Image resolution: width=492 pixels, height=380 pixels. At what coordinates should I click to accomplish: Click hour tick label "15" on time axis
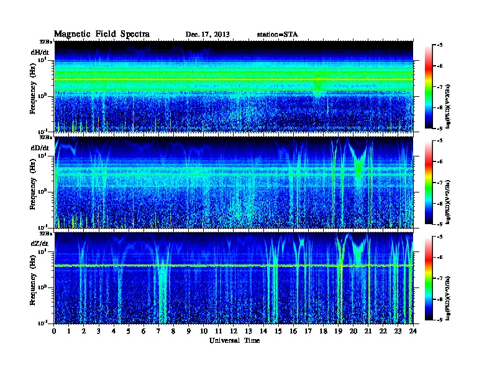pos(279,332)
